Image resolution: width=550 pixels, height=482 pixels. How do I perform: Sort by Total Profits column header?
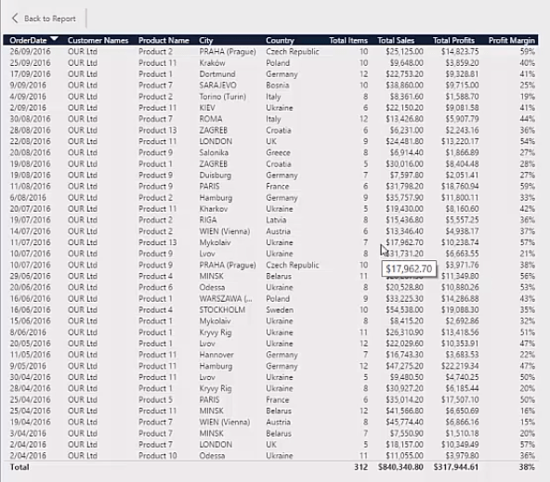tap(453, 40)
